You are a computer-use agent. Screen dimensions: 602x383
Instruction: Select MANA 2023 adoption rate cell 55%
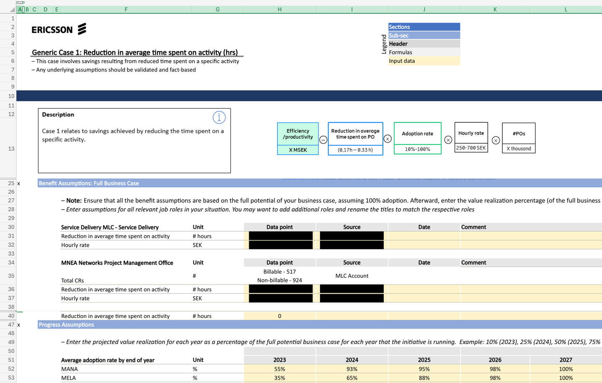pos(279,369)
